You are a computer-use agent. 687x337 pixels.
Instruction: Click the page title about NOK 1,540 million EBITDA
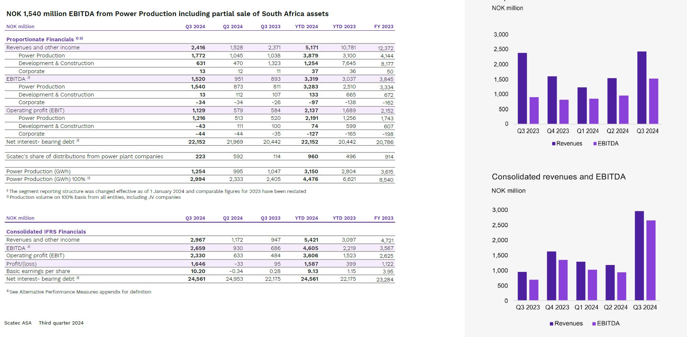click(167, 14)
